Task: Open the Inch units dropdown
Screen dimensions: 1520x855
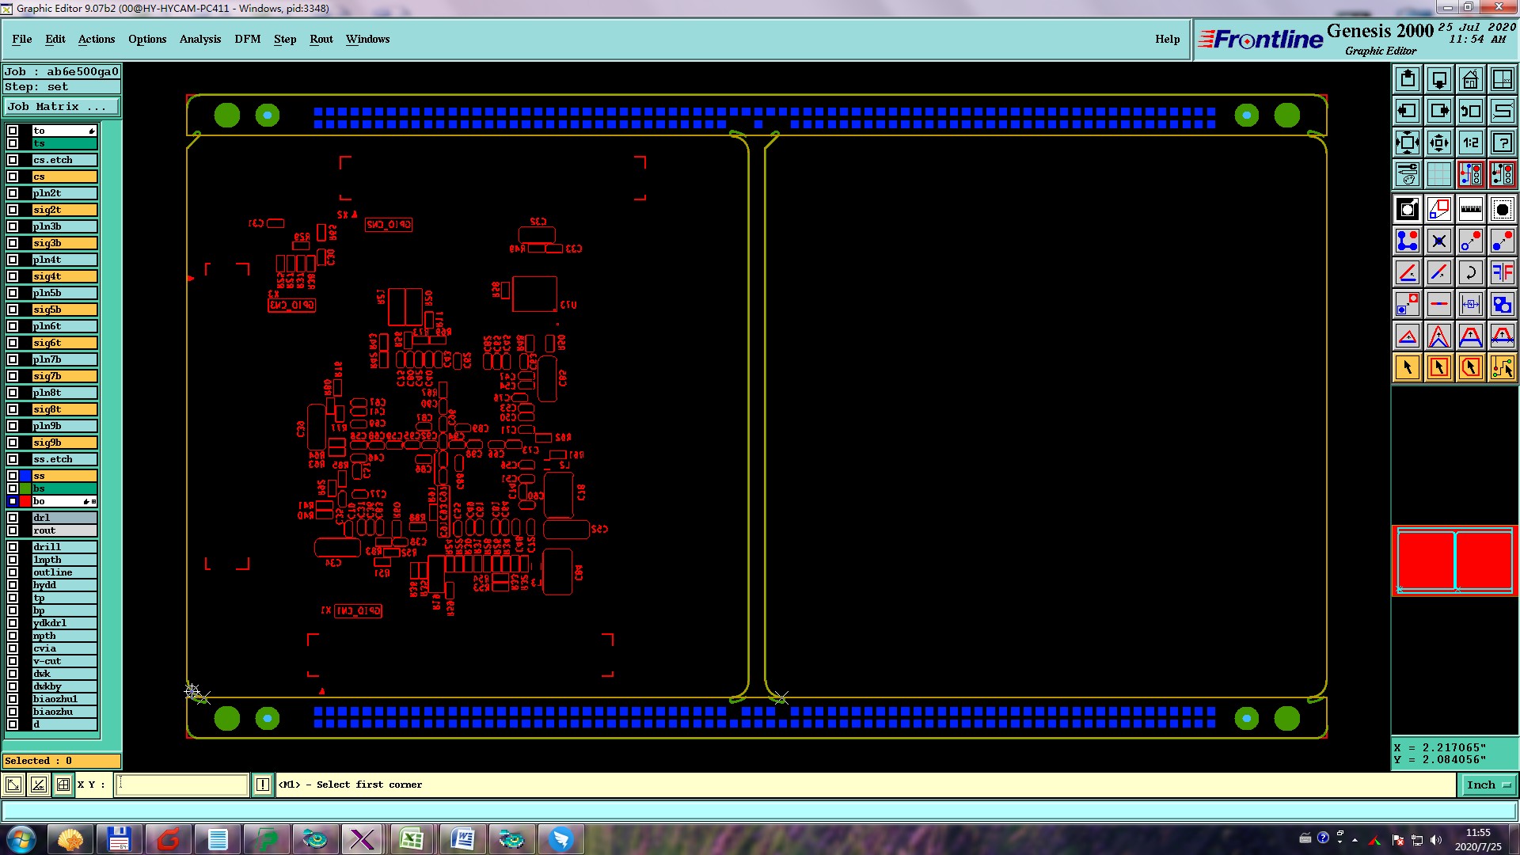Action: [x=1488, y=785]
